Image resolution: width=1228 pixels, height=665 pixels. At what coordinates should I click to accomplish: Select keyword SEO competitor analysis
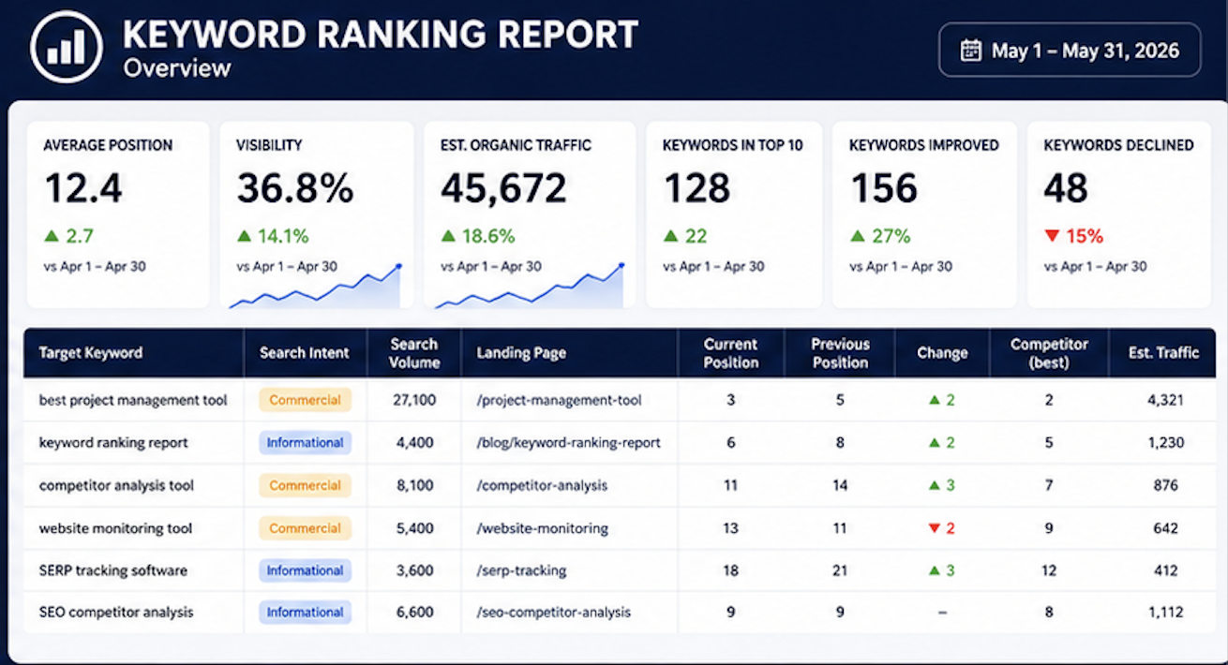116,613
